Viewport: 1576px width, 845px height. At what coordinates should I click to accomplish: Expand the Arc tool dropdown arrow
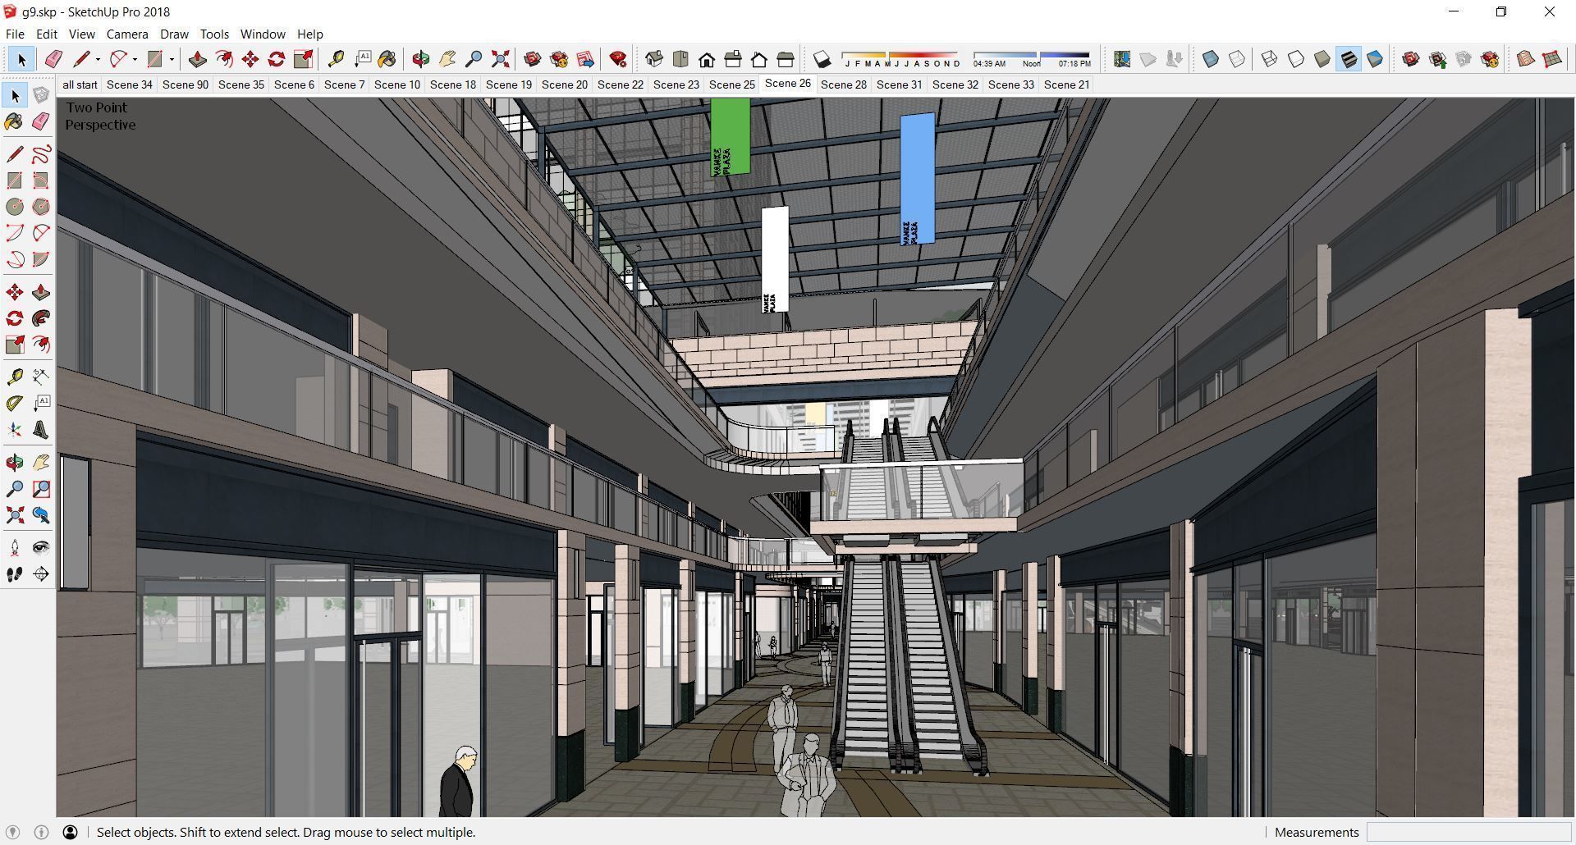pyautogui.click(x=135, y=59)
